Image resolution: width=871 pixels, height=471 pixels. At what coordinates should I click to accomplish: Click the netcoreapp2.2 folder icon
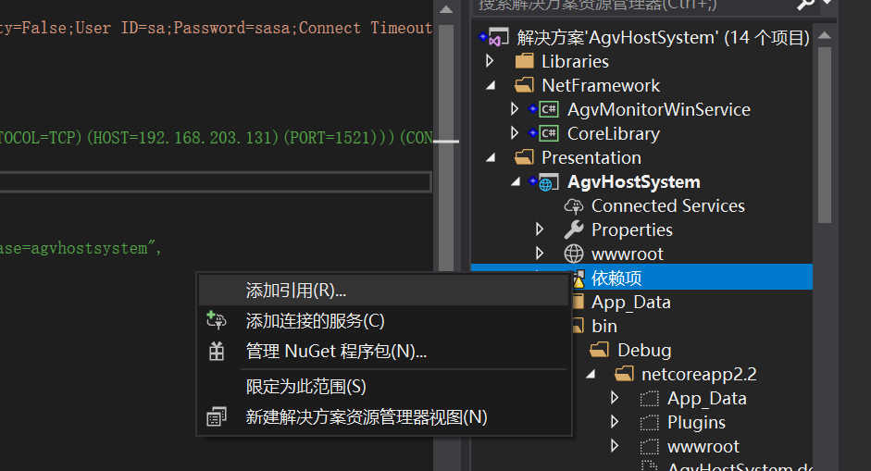(625, 375)
